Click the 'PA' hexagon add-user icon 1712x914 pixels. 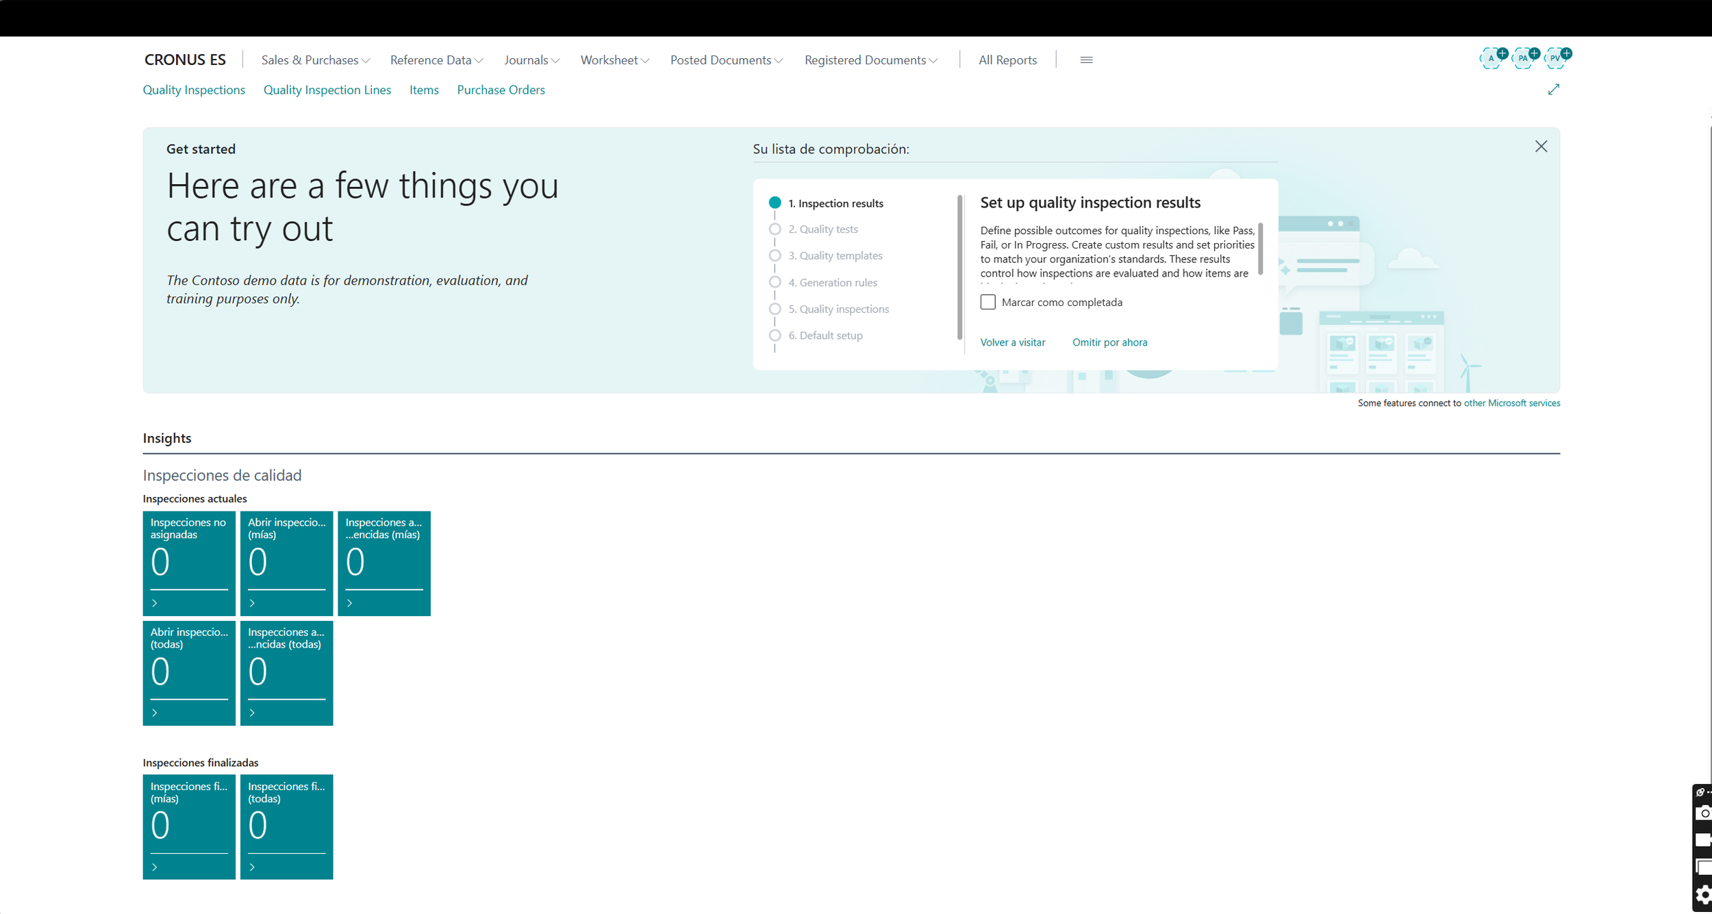point(1524,59)
